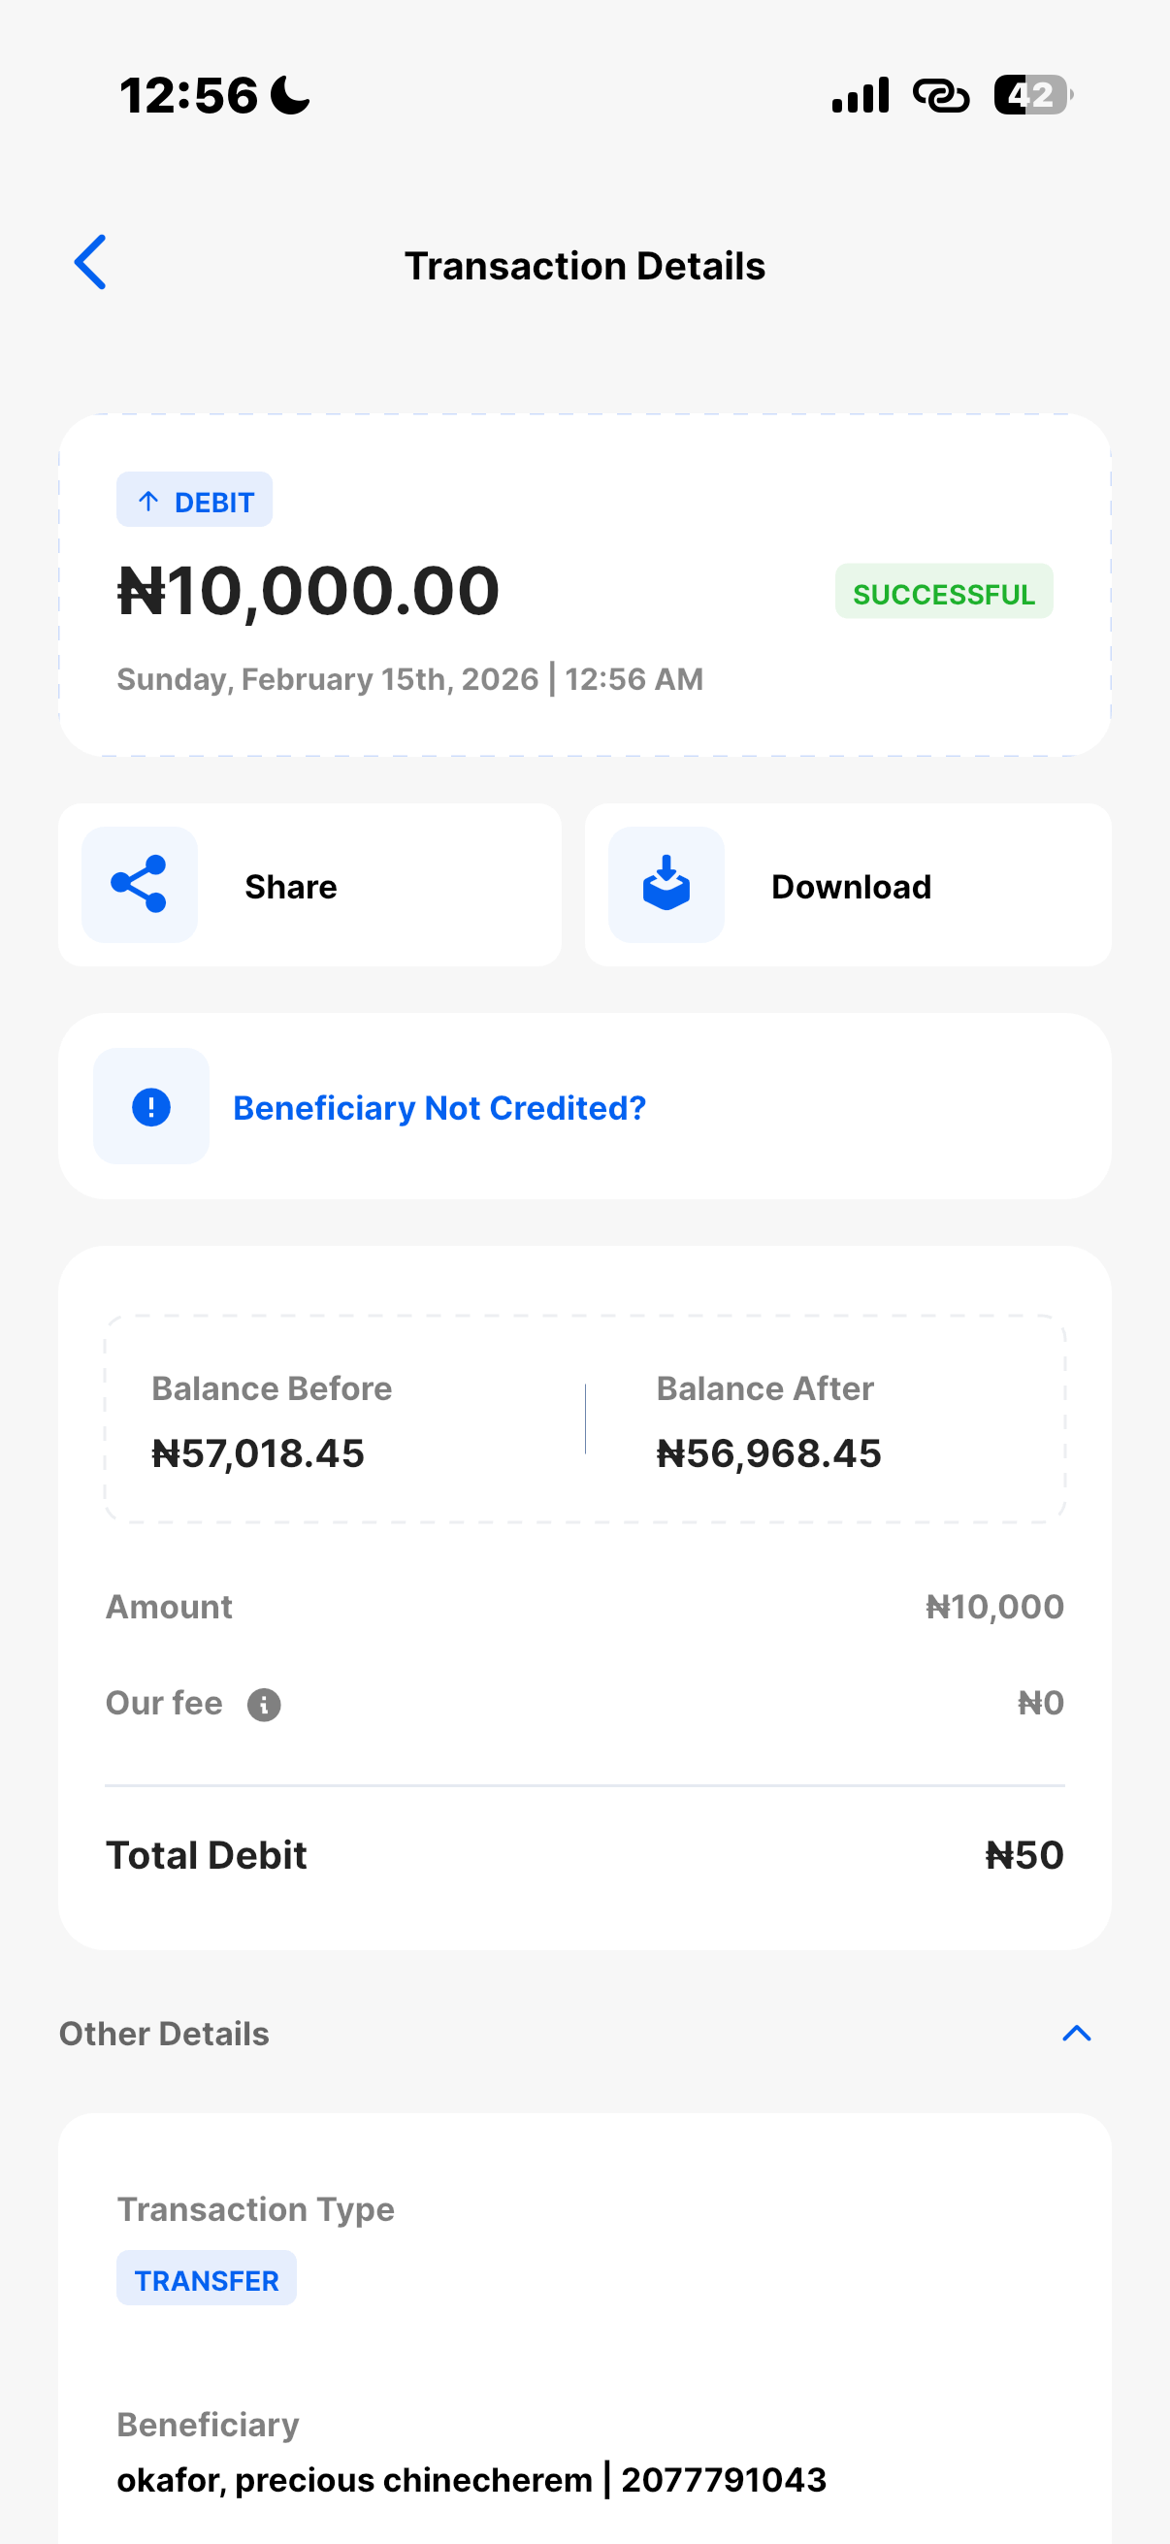Tap the Total Debit row
The image size is (1170, 2544).
584,1856
